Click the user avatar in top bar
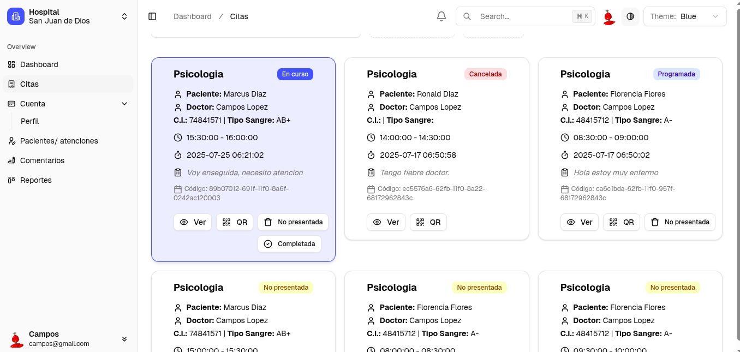Screen dimensions: 740x352 point(609,16)
